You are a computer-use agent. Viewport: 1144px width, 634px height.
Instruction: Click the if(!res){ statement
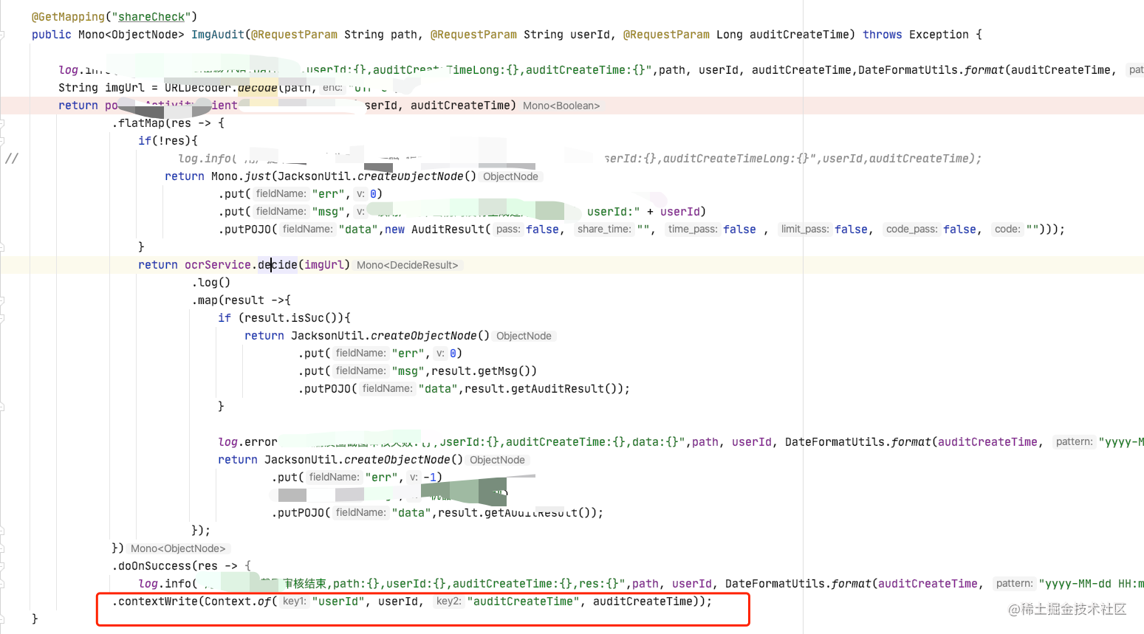pyautogui.click(x=168, y=141)
